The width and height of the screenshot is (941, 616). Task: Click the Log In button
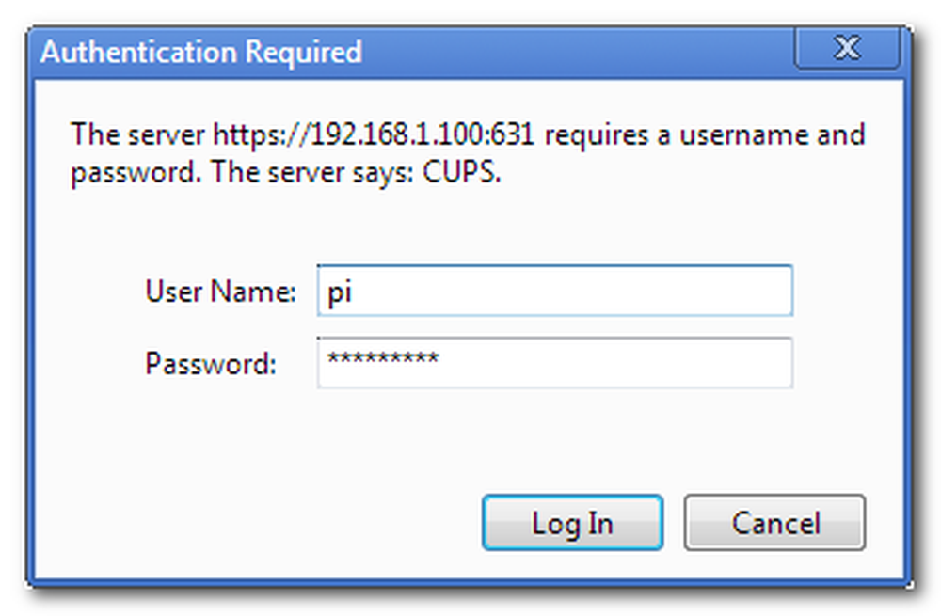[572, 523]
